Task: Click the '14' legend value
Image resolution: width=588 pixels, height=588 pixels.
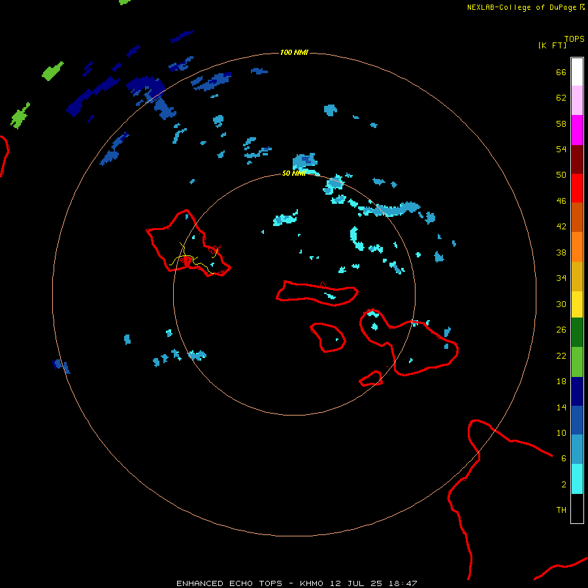Action: pyautogui.click(x=561, y=407)
